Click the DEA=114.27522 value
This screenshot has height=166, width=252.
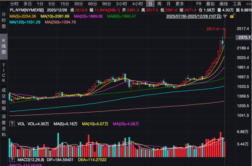click(92, 160)
